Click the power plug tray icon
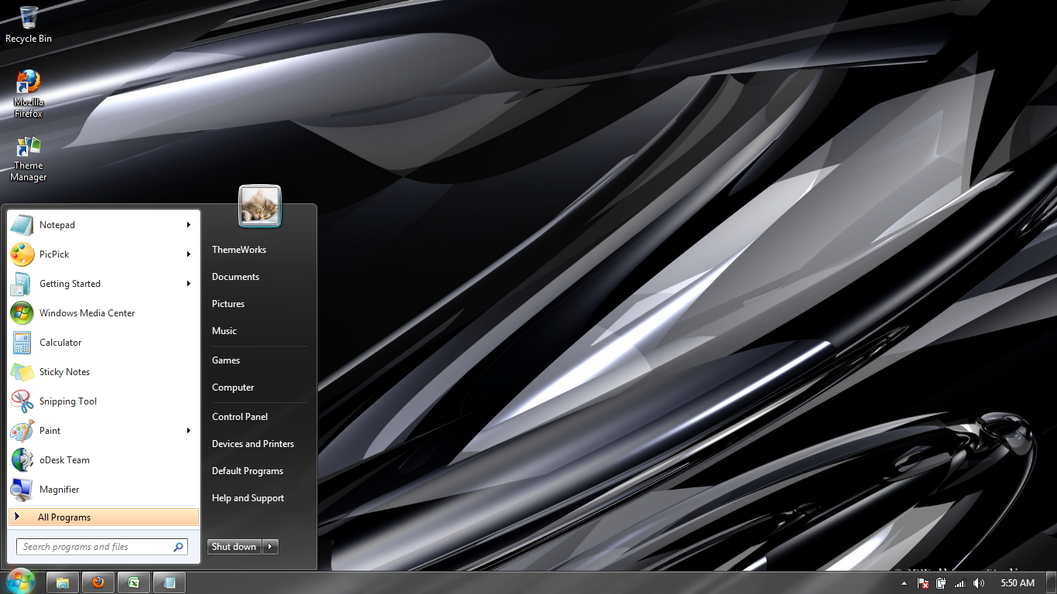 pos(942,583)
